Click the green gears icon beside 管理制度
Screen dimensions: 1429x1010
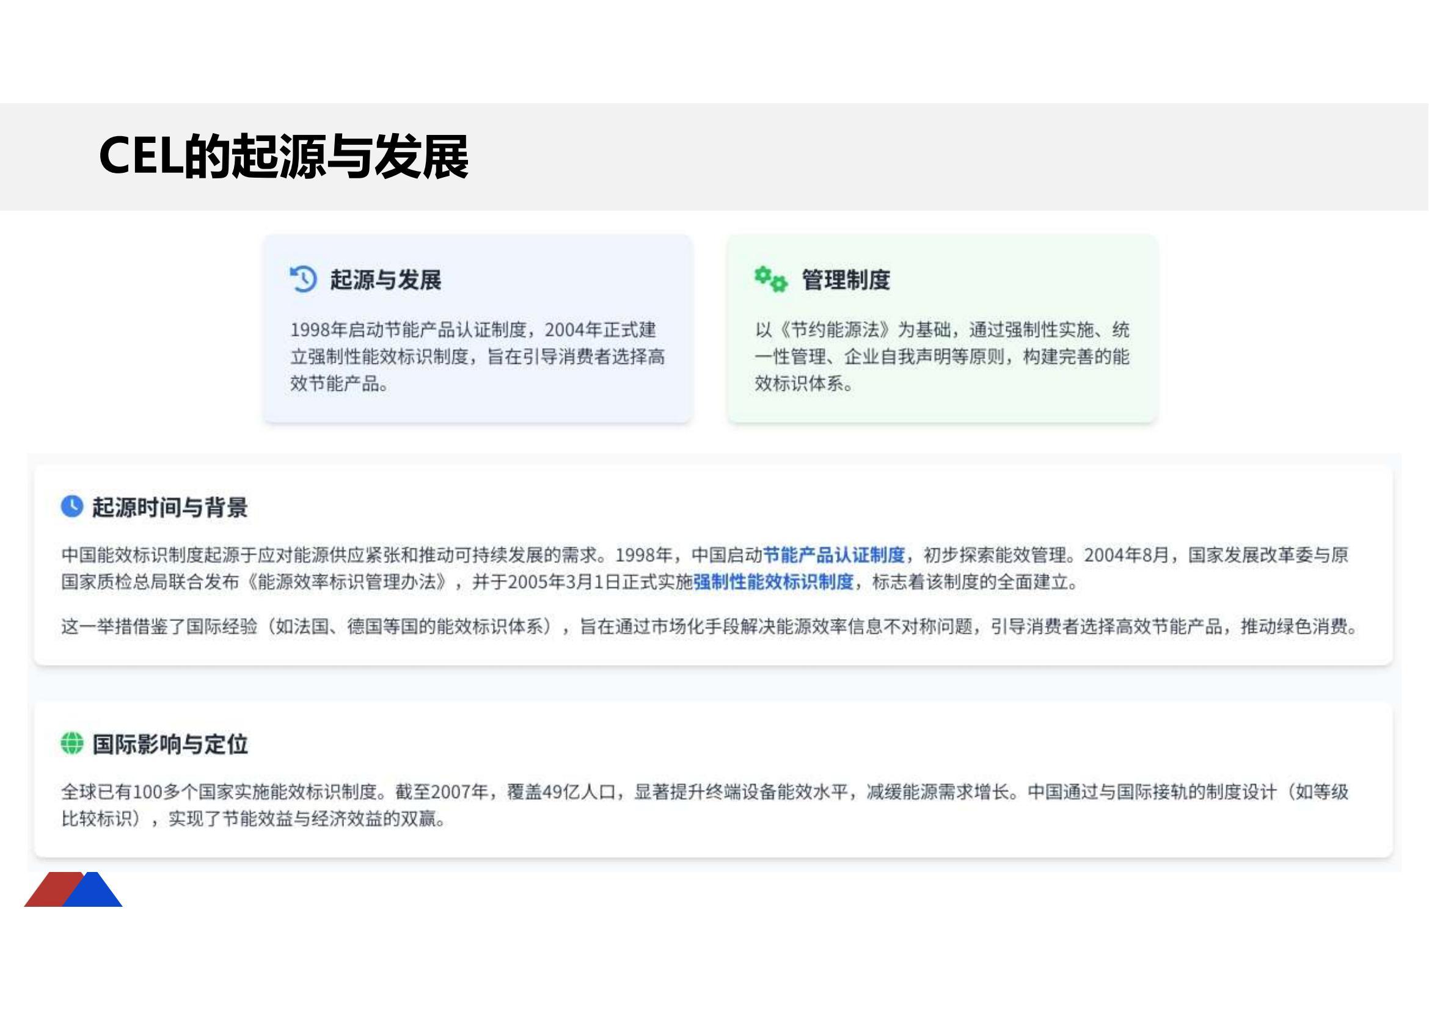pos(770,278)
